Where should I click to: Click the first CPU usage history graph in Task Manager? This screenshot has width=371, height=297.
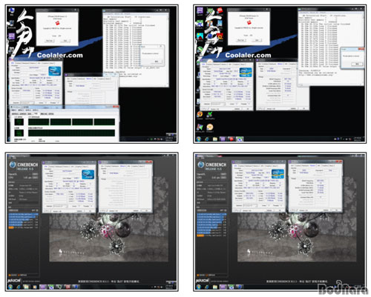[39, 121]
